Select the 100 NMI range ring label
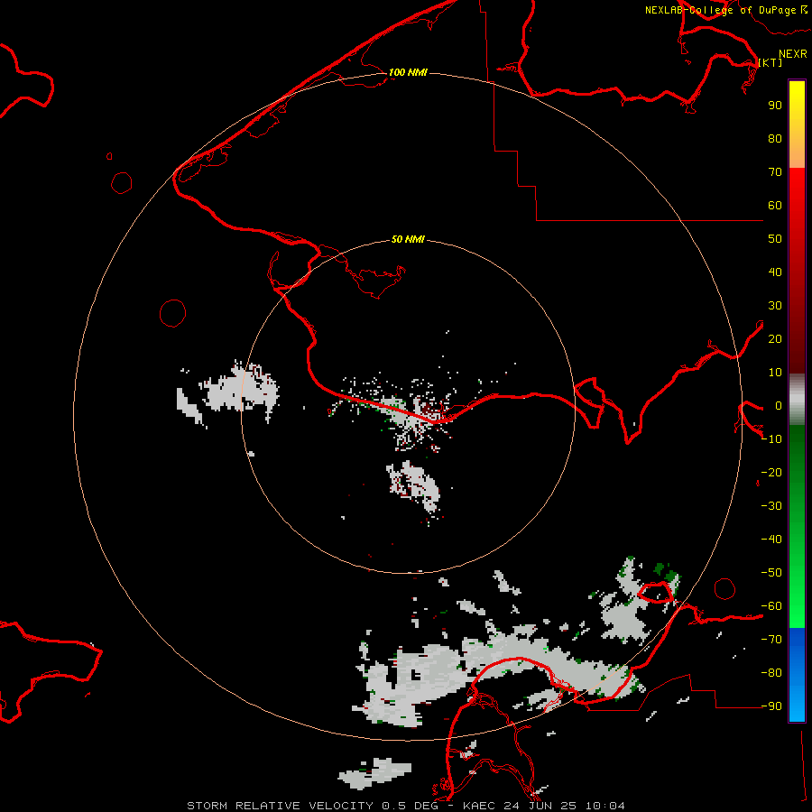Image resolution: width=812 pixels, height=812 pixels. click(x=408, y=72)
